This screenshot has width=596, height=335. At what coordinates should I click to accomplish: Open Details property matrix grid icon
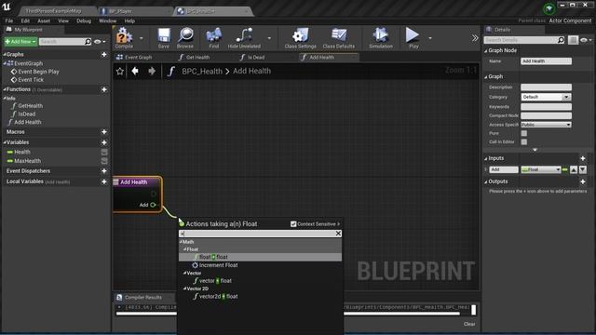click(573, 39)
